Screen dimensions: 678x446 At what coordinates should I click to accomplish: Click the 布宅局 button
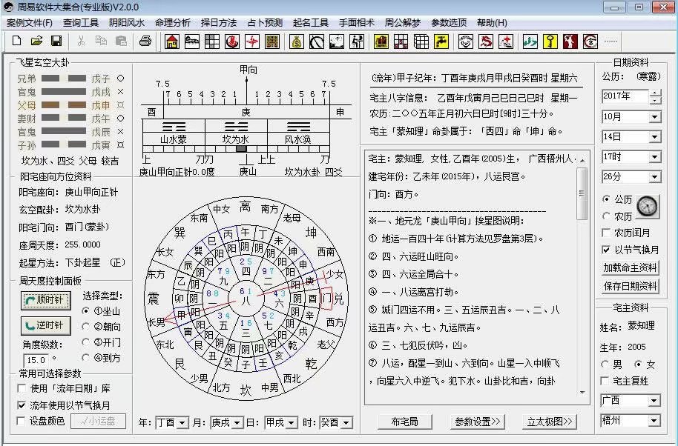point(404,422)
